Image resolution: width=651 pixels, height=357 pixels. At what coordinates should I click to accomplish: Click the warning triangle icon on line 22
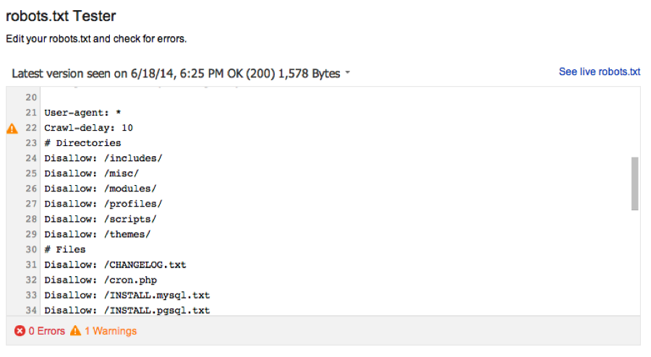click(12, 129)
